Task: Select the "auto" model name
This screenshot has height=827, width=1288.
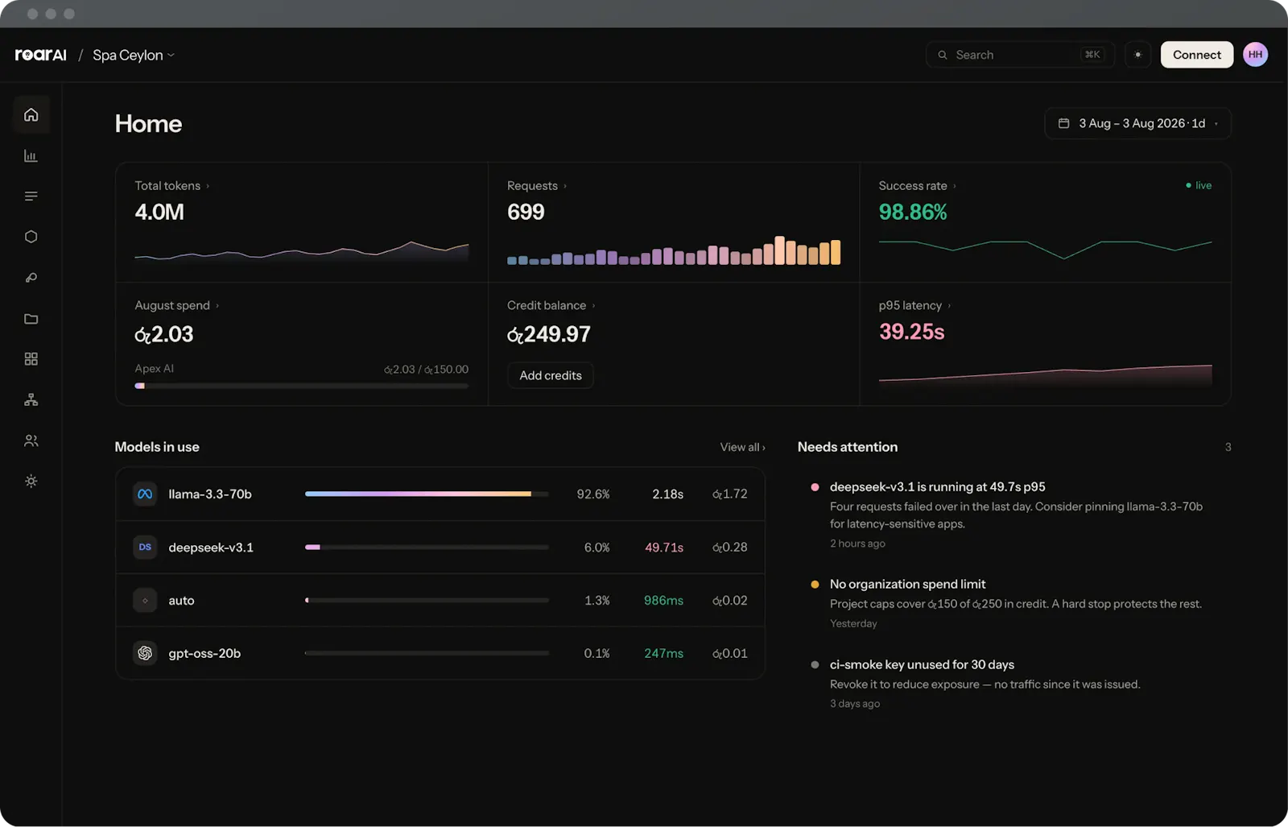Action: 181,600
